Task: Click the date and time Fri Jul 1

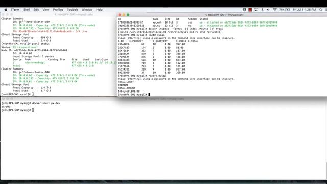Action: [x=305, y=10]
